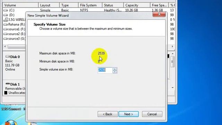Select the 3.5G WIRELESS disc icon
This screenshot has height=125, width=222.
coord(6,19)
